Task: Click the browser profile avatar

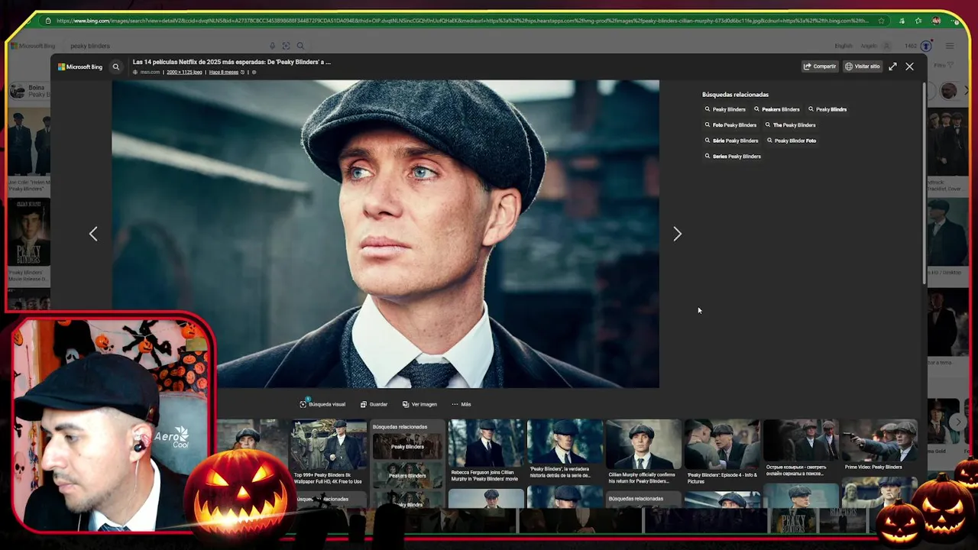Action: (x=936, y=21)
